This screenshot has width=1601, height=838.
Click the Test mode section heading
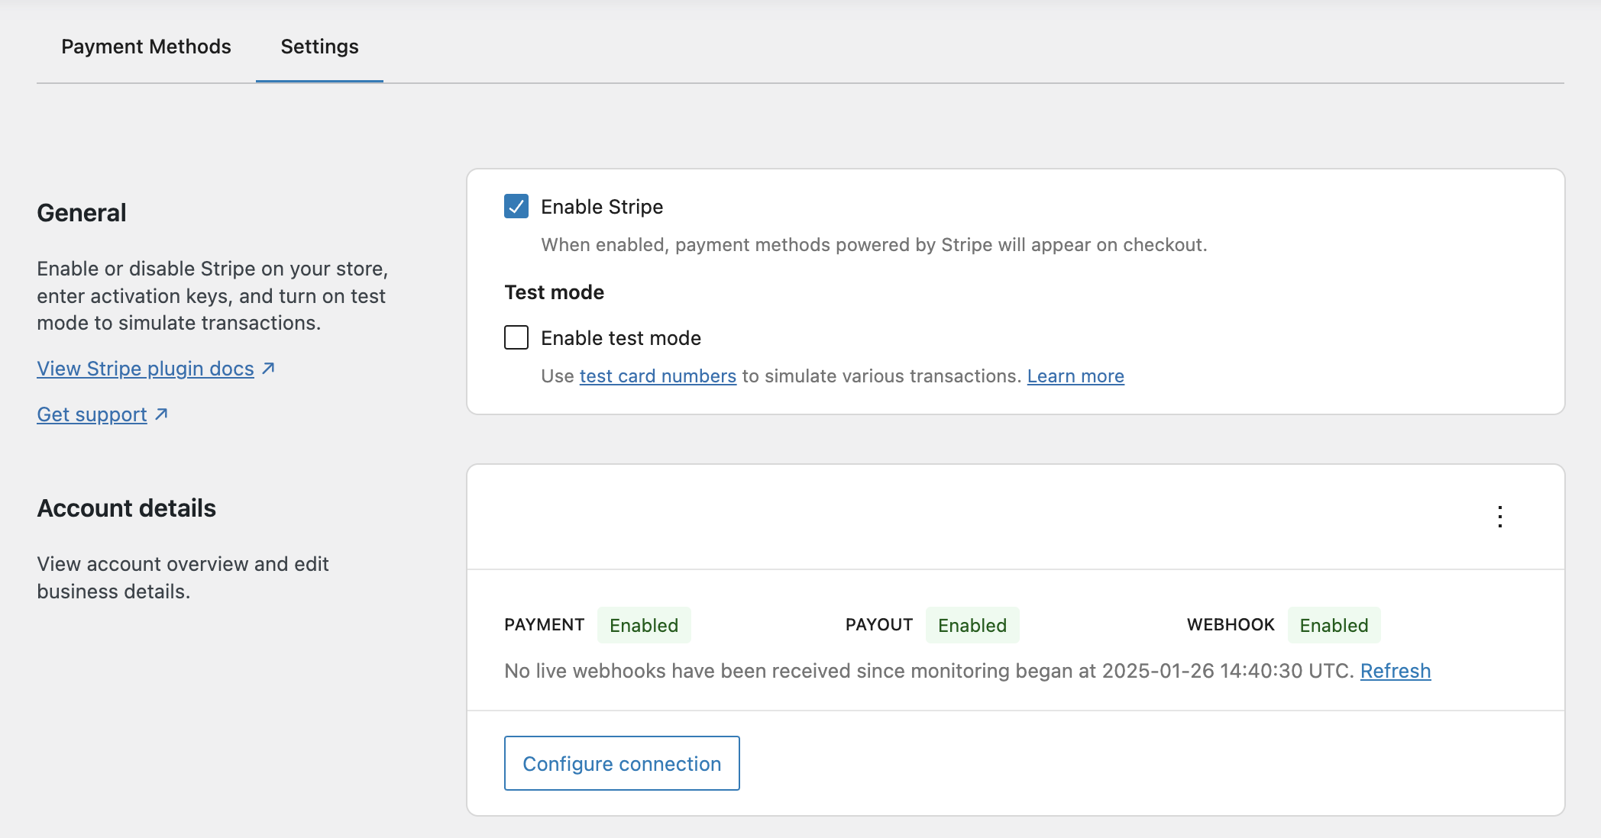tap(554, 292)
